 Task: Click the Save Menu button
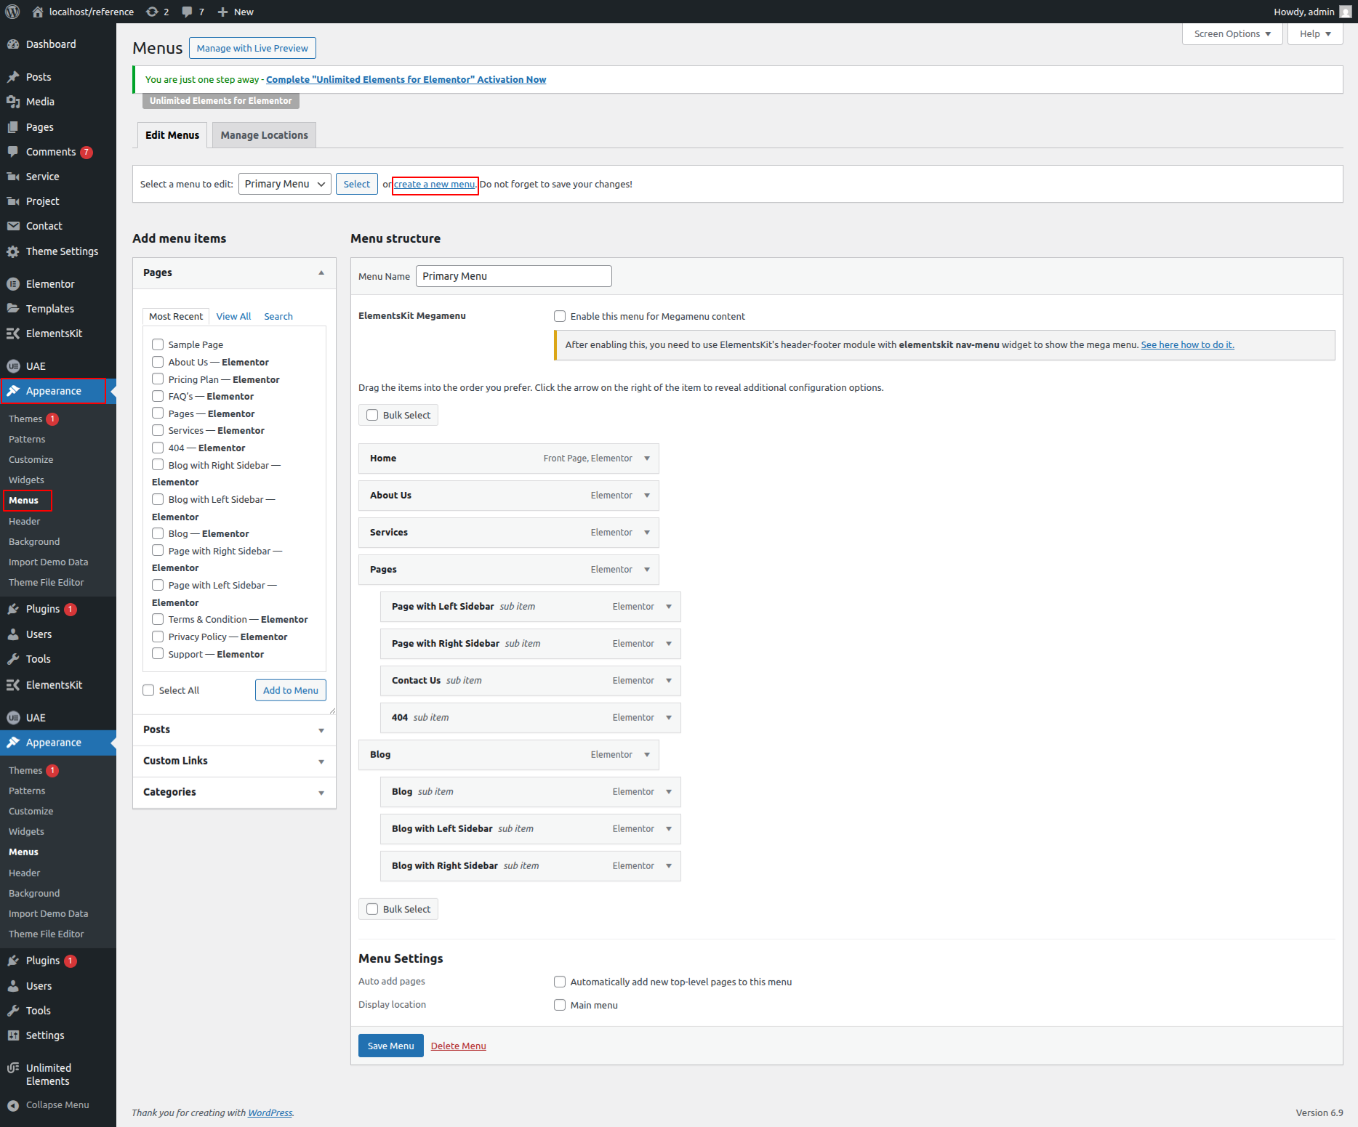[x=391, y=1046]
